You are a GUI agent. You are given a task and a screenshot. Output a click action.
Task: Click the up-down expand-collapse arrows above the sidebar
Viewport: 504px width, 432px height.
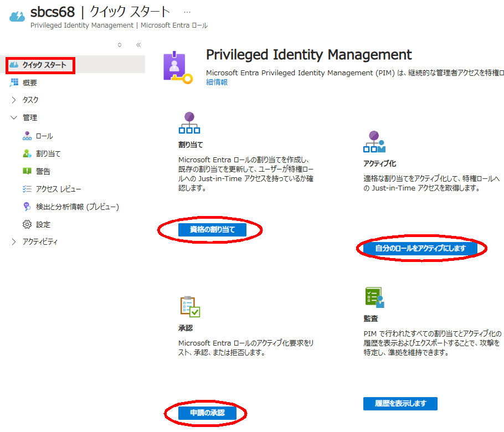pyautogui.click(x=120, y=45)
